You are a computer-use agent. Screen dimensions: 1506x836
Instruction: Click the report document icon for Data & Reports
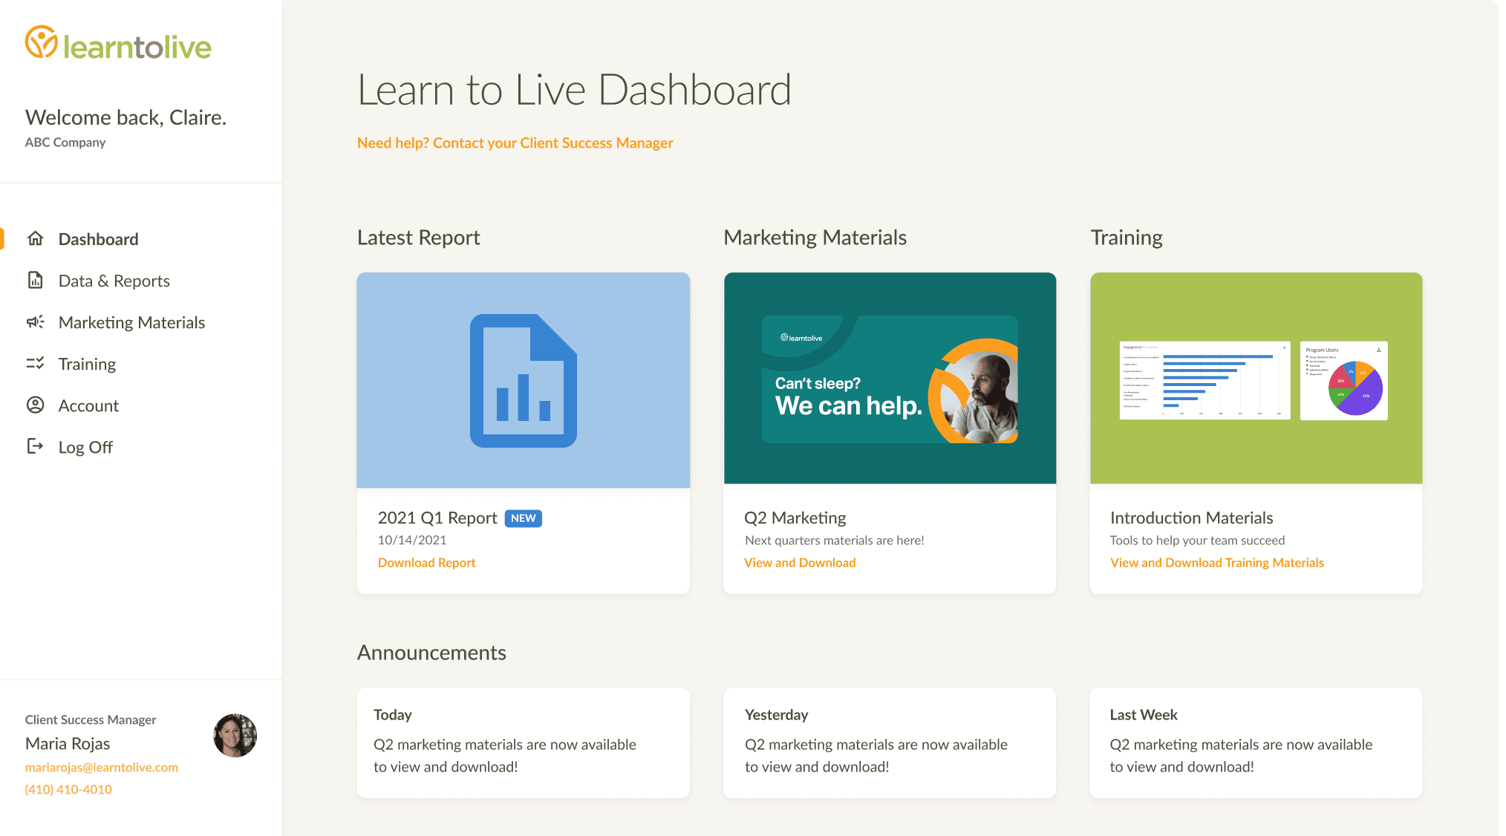point(35,280)
